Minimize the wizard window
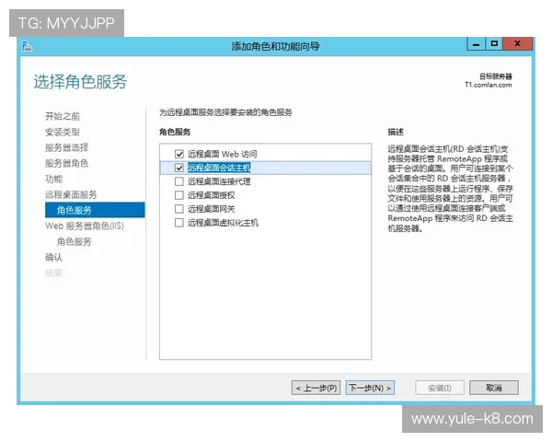 (x=476, y=44)
